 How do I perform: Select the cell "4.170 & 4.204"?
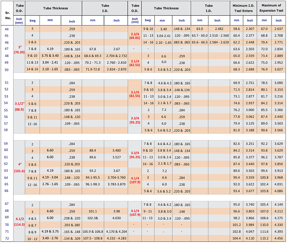116,232
